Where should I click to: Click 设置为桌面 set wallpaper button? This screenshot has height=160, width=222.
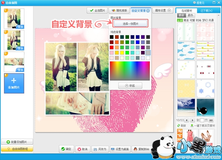tap(120, 149)
